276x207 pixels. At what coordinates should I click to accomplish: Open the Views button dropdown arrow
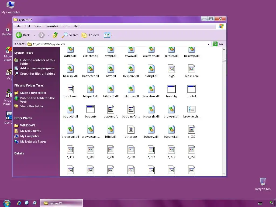pos(112,35)
